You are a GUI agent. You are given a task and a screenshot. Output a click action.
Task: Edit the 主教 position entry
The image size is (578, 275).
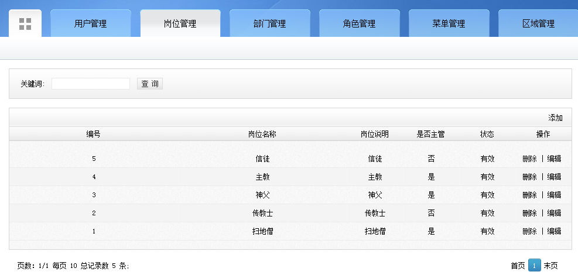coord(554,177)
